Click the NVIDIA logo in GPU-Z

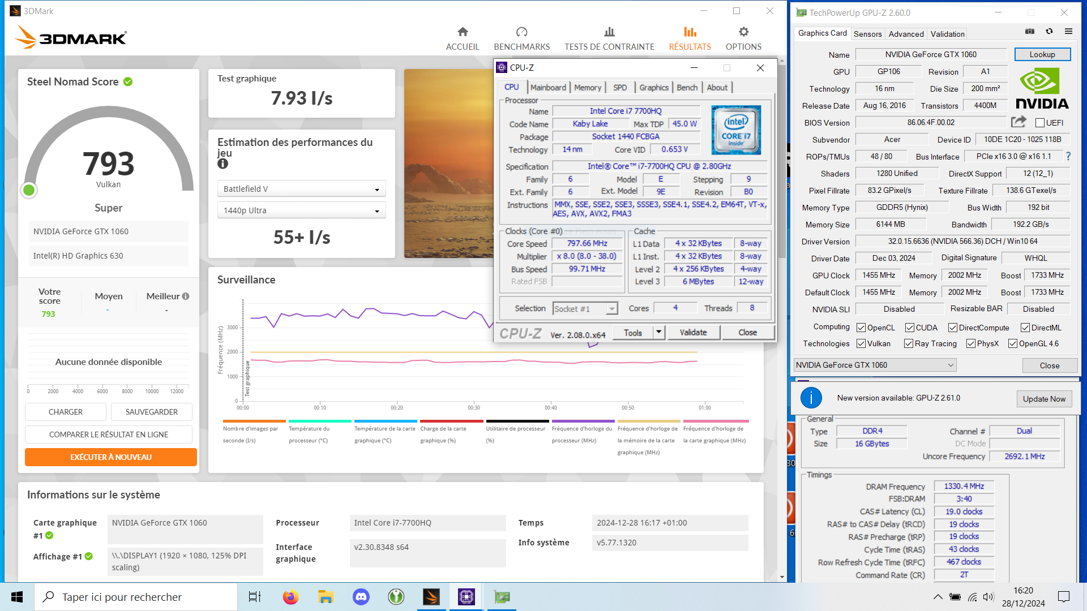[x=1042, y=89]
